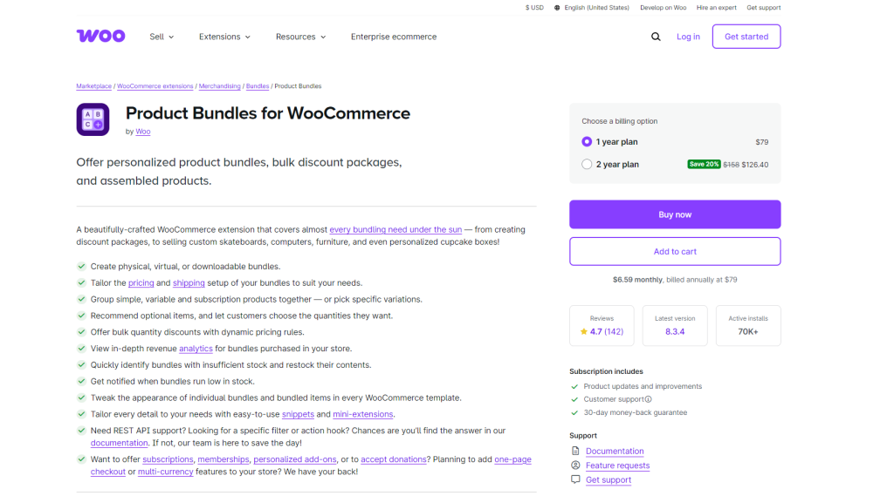Open Marketplace breadcrumb link

[x=94, y=86]
